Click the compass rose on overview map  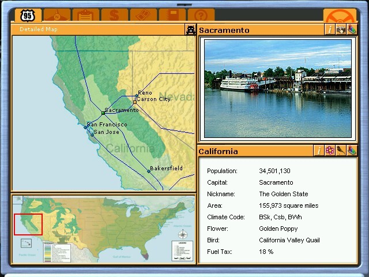(183, 234)
